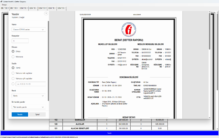Close the last 1234 tab
Screen dimensions: 219x138
point(65,8)
